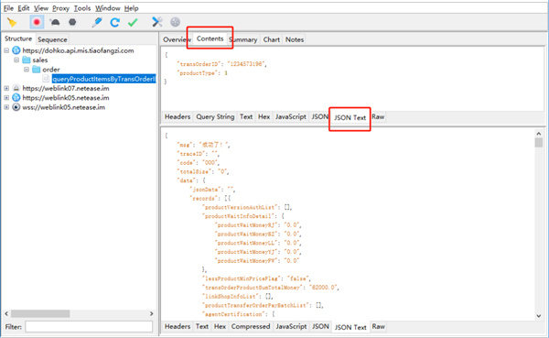Open the settings gear icon

click(175, 22)
